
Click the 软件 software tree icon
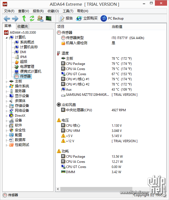(x=11, y=125)
